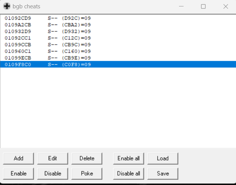236x185 pixels.
Task: Select cheat code 01092CC1
Action: pyautogui.click(x=18, y=38)
